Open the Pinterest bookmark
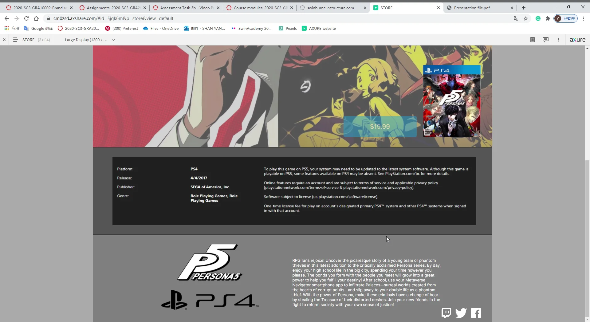 [122, 28]
